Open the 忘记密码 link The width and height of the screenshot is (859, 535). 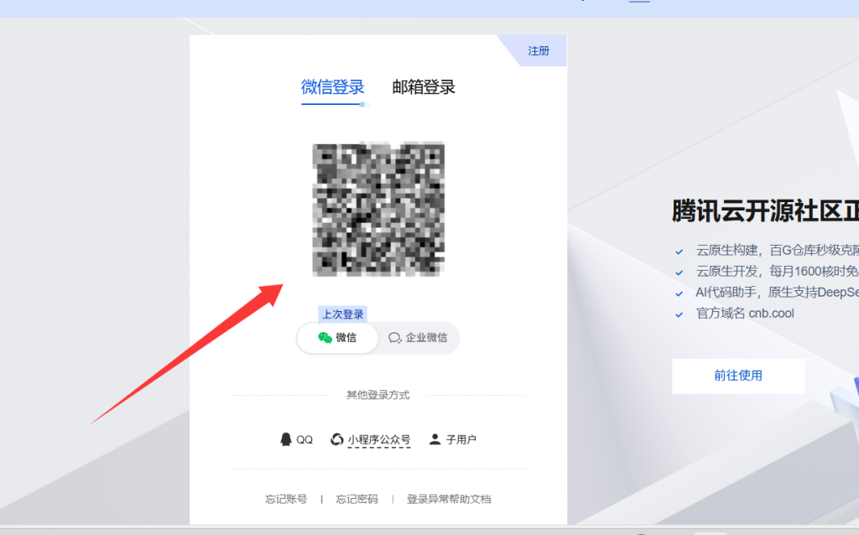357,499
